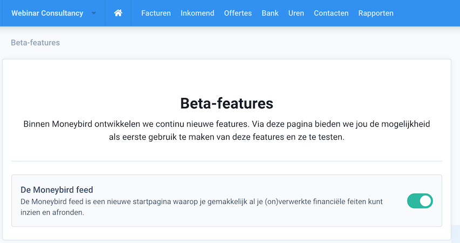Viewport: 460px width, 243px height.
Task: Navigate to Contacten
Action: coord(331,13)
